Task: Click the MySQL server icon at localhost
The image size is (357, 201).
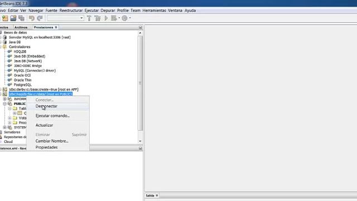Action: click(x=5, y=37)
